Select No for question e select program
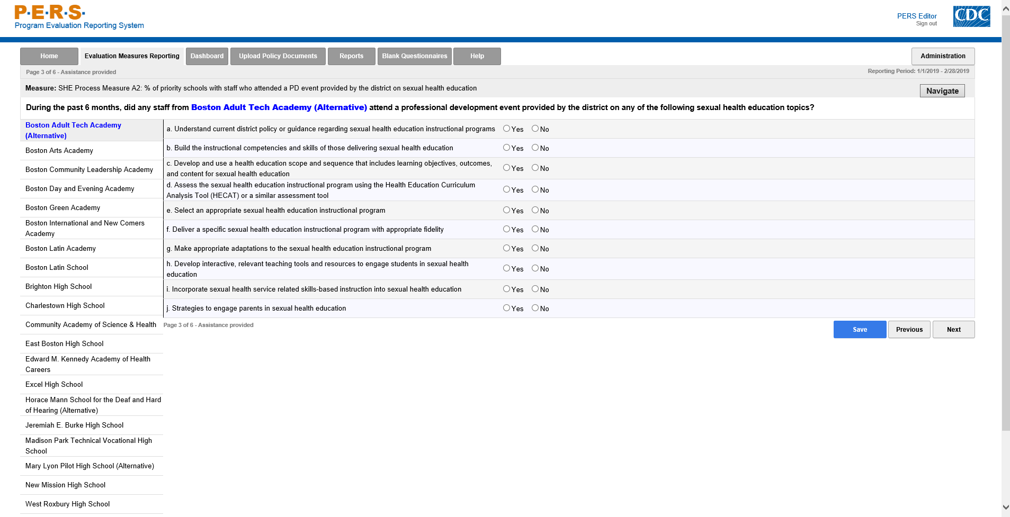1010x517 pixels. 535,210
